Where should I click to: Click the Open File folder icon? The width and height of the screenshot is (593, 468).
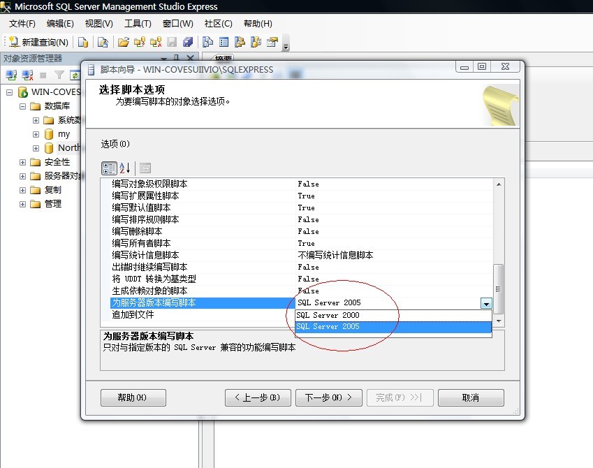124,42
